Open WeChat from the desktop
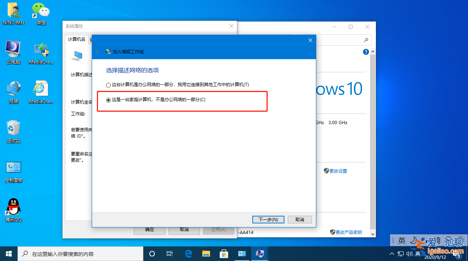The image size is (468, 261). [41, 11]
